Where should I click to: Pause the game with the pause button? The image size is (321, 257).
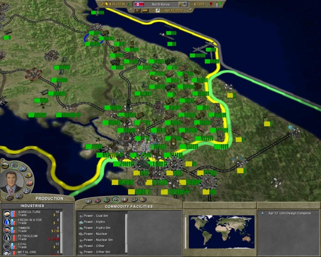point(137,10)
